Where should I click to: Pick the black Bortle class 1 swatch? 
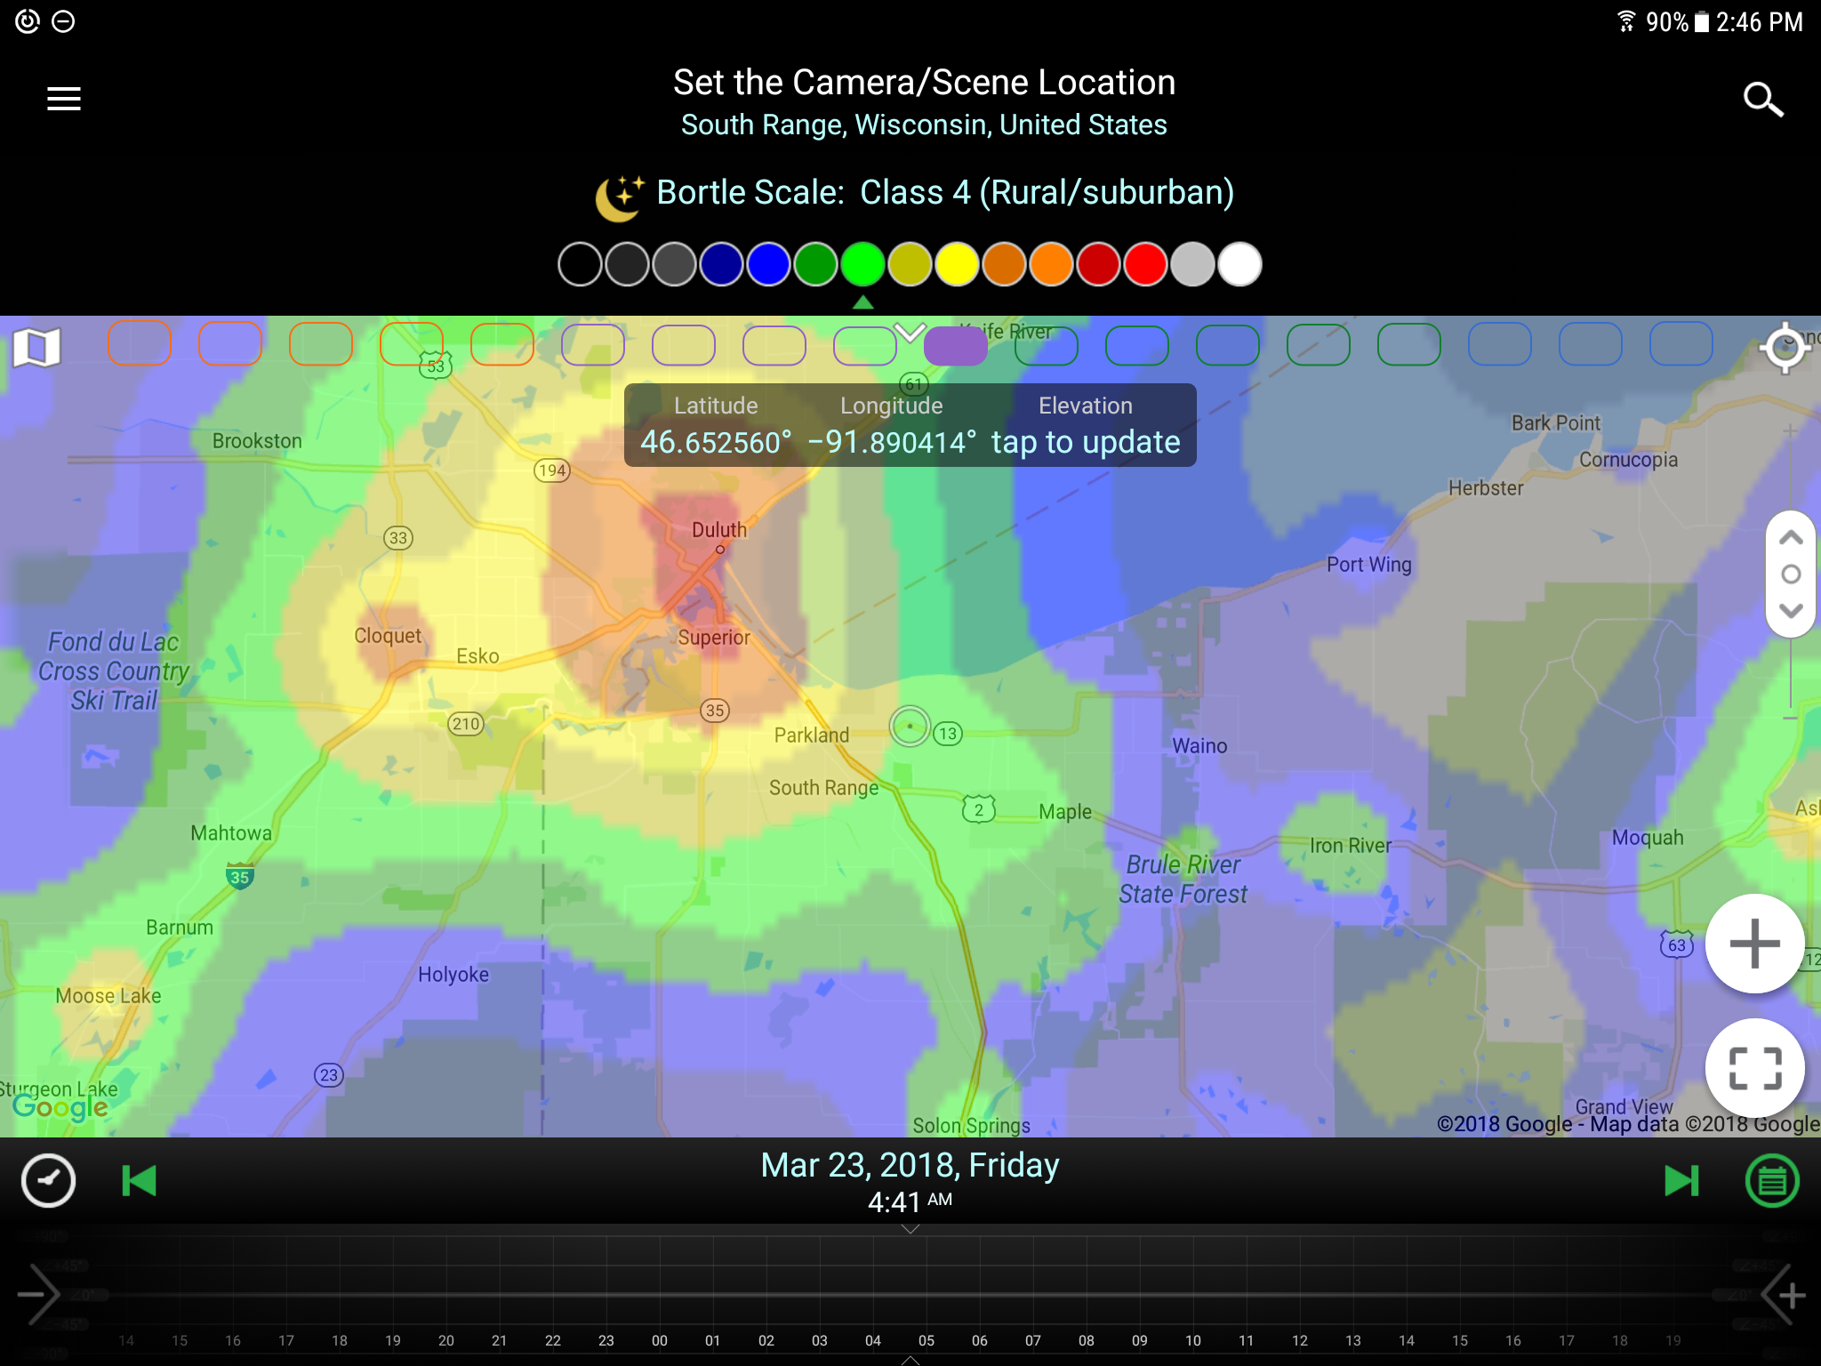tap(580, 265)
